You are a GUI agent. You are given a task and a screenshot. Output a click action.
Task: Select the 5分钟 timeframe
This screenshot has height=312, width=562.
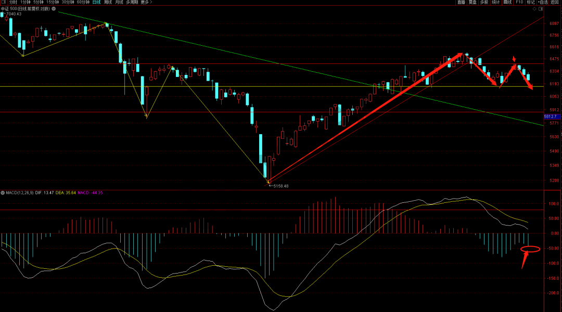pyautogui.click(x=39, y=3)
